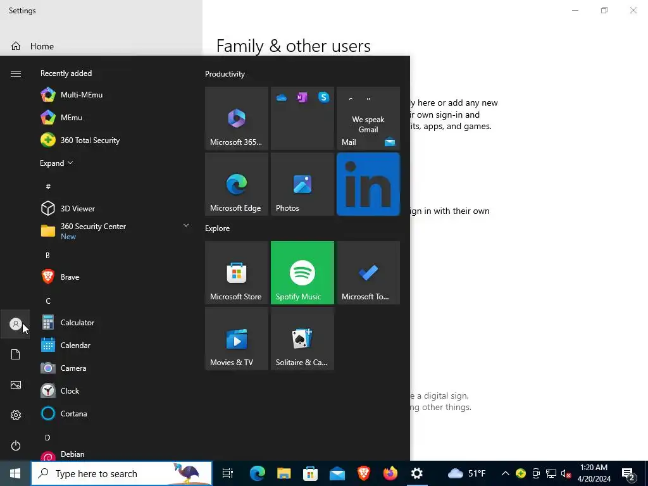Go to Home in the Settings window
The width and height of the screenshot is (648, 486).
(42, 46)
